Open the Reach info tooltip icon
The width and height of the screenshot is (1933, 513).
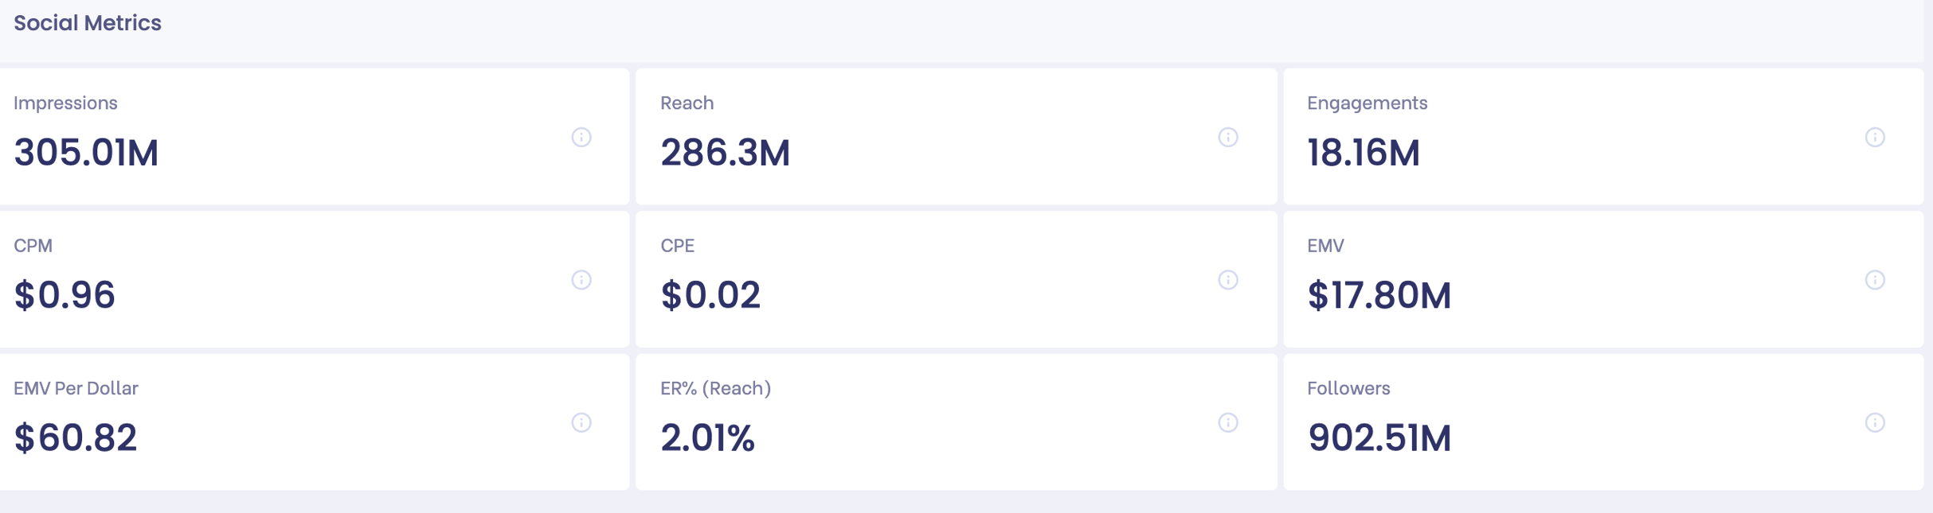(x=1228, y=138)
